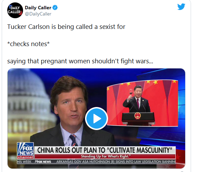Click the Fox News channel logo in video

pyautogui.click(x=25, y=150)
